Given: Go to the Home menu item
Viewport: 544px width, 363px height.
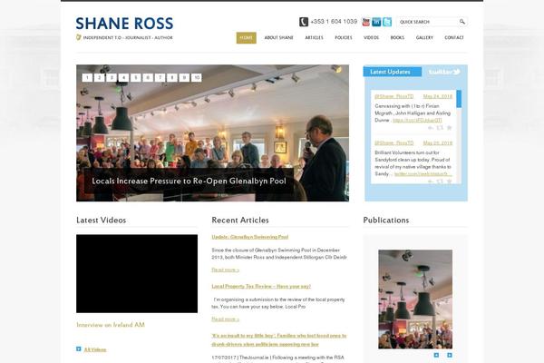Looking at the screenshot, I should pyautogui.click(x=247, y=38).
